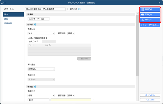Click the PDF(F)... export button
This screenshot has width=163, height=104.
click(150, 20)
